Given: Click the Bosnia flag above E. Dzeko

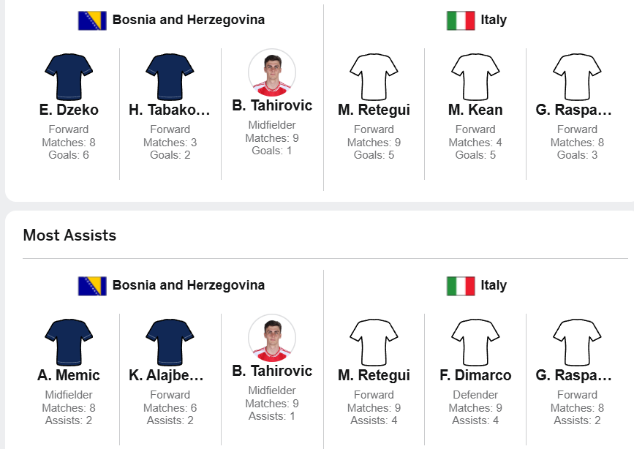Looking at the screenshot, I should pos(92,20).
